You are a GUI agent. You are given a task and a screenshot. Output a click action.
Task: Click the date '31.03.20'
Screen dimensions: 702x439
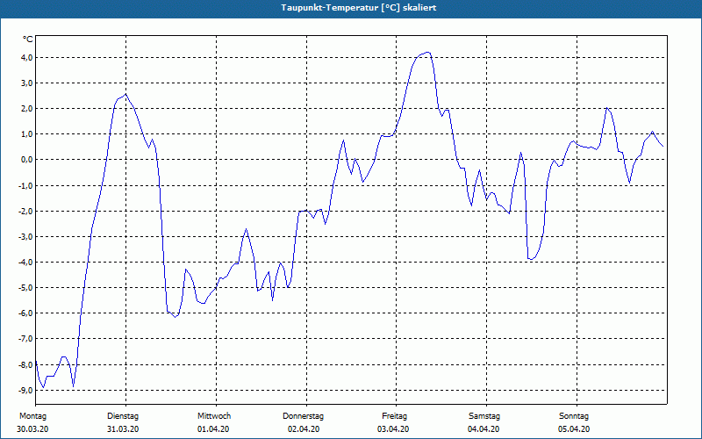[x=123, y=429]
